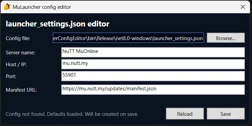Click the Reload button

185,114
